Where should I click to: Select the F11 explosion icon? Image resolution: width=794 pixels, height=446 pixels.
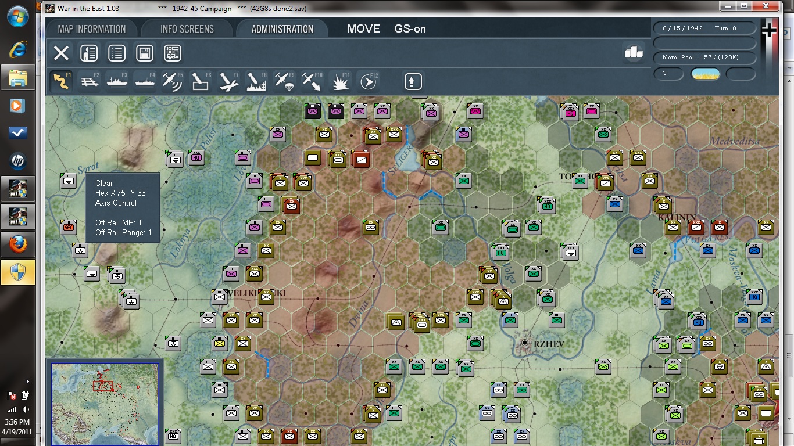340,81
